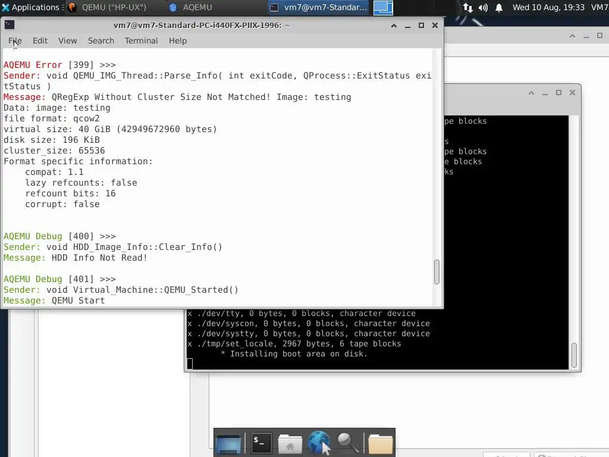Shade the HP-UX QEMU window
Screen dimensions: 609x457
pyautogui.click(x=531, y=93)
